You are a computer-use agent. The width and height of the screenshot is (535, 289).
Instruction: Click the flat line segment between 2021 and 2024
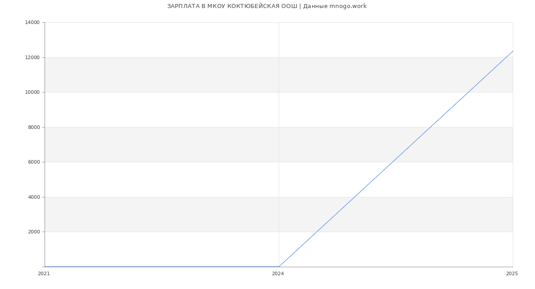[x=161, y=267]
